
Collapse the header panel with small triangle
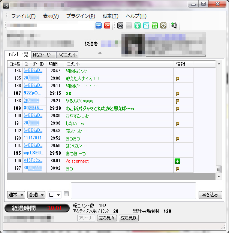(x=100, y=53)
